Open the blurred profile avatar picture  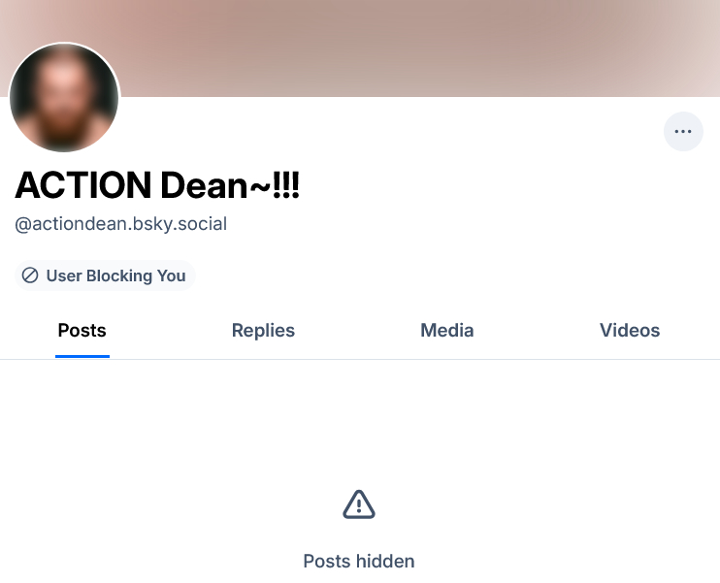pyautogui.click(x=64, y=98)
